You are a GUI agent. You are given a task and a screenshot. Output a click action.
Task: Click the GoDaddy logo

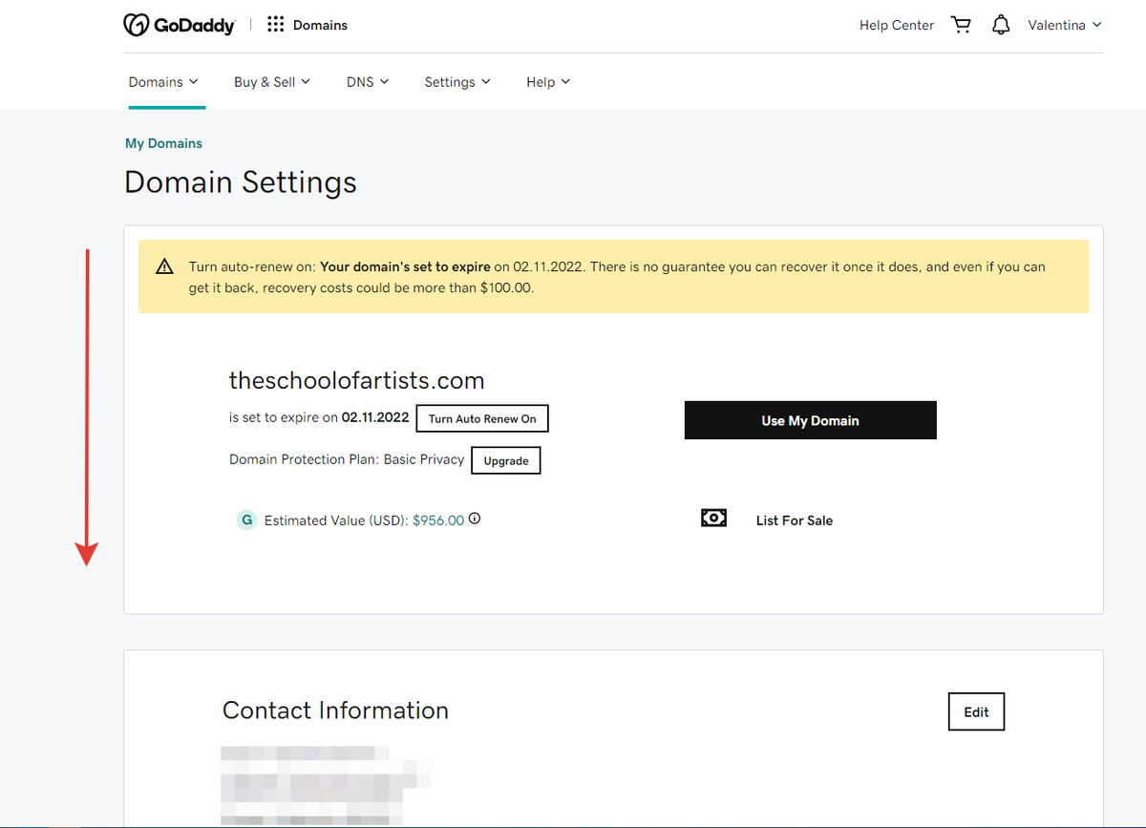click(x=180, y=25)
